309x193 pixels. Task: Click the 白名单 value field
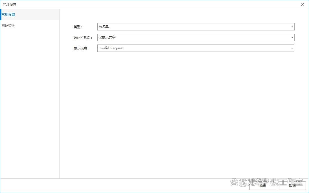[196, 27]
